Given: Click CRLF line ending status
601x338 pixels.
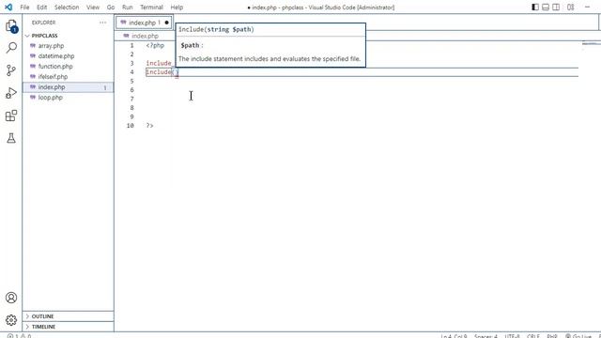Looking at the screenshot, I should click(x=533, y=336).
